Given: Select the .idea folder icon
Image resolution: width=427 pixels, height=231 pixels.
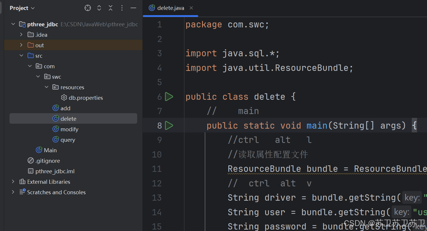Looking at the screenshot, I should coord(30,35).
